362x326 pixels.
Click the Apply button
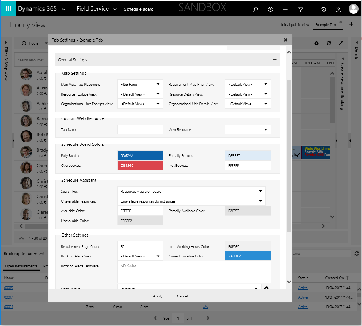[x=158, y=296]
